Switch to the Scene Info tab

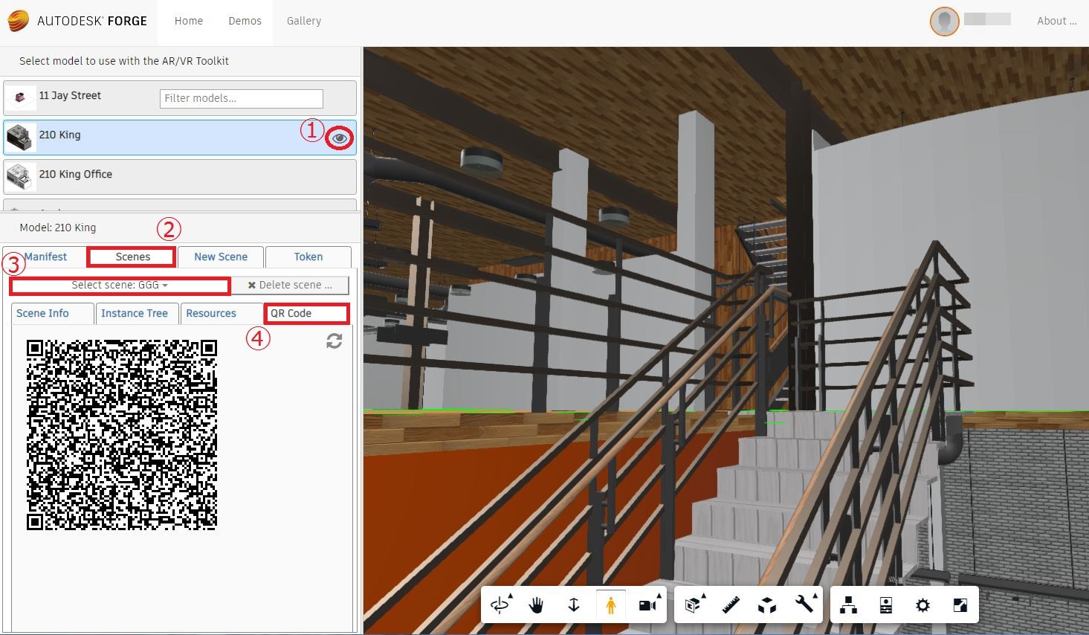click(52, 313)
